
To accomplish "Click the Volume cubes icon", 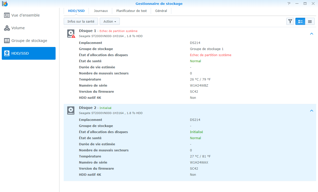I will tap(7, 28).
